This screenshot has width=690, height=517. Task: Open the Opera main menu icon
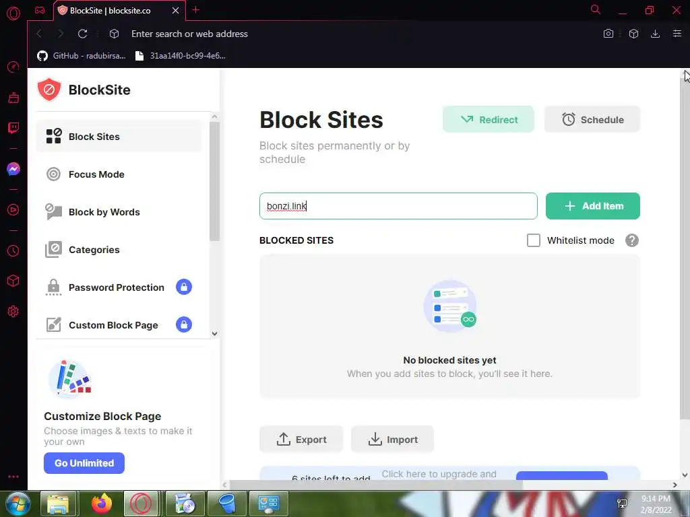click(13, 13)
